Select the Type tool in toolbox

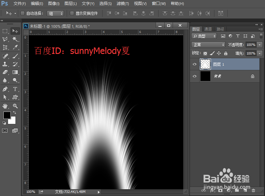(15, 89)
